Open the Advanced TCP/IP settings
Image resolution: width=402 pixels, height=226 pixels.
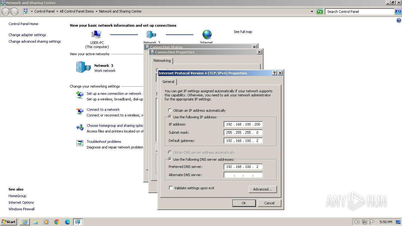pos(263,189)
